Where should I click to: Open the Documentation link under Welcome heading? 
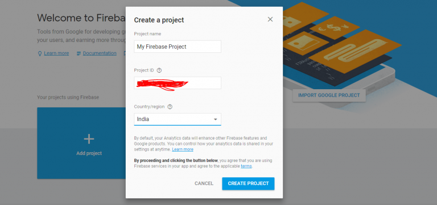100,53
